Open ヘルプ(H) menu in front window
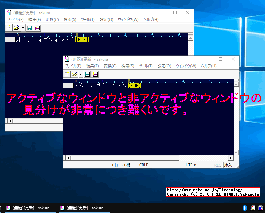265x213 pixels. (x=209, y=66)
